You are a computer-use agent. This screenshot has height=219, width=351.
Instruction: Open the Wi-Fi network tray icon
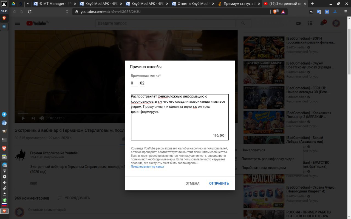click(4, 171)
